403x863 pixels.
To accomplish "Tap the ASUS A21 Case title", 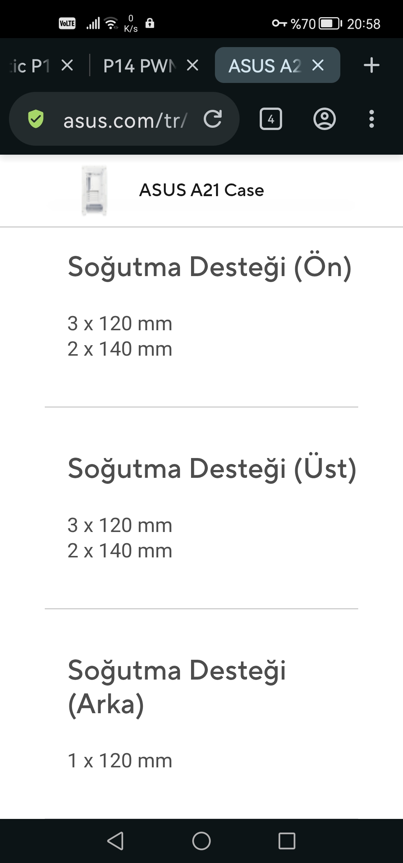I will tap(201, 190).
